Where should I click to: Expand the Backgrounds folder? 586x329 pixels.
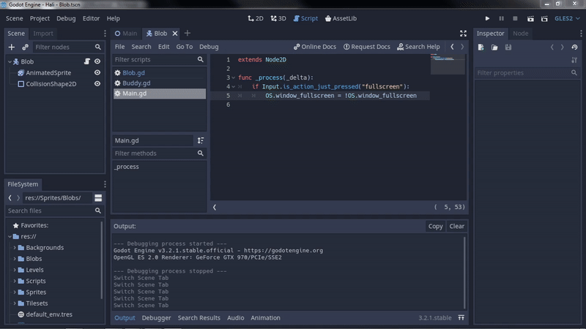15,248
